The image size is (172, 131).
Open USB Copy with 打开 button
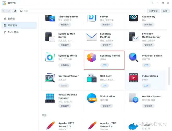(x=105, y=86)
